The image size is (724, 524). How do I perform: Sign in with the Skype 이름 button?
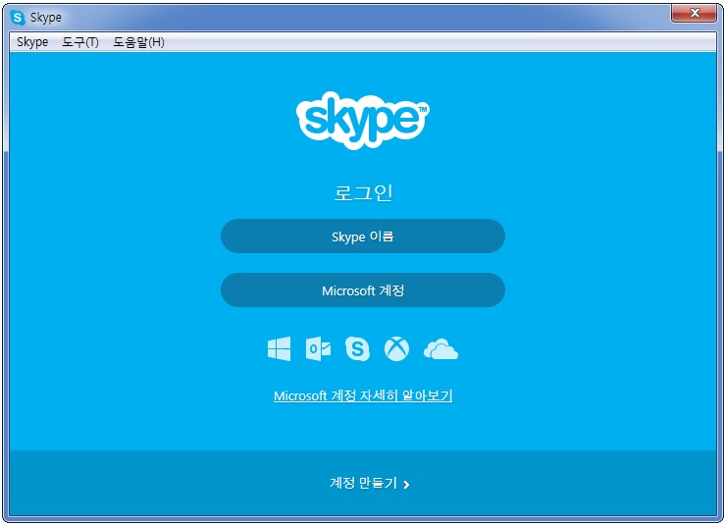[x=362, y=236]
